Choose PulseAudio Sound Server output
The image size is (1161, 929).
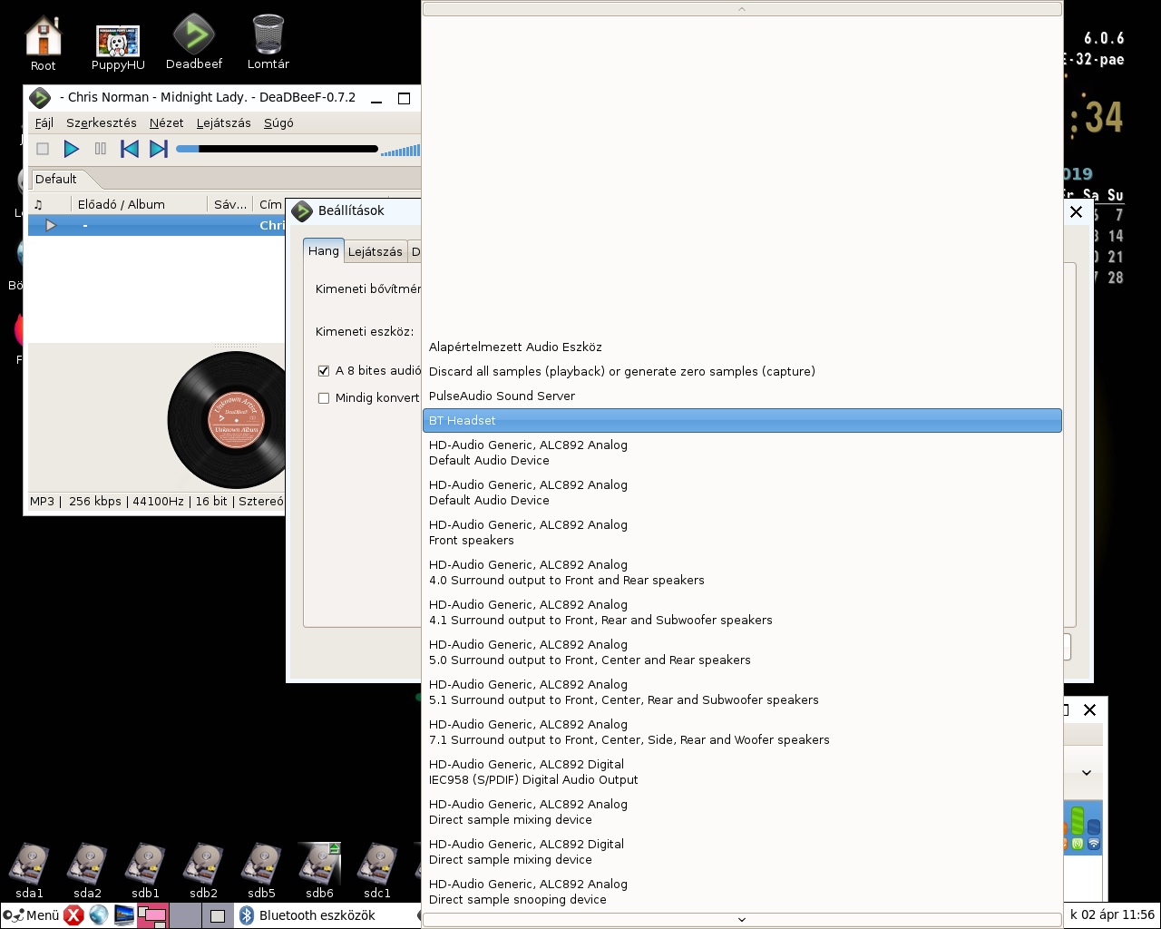tap(742, 396)
